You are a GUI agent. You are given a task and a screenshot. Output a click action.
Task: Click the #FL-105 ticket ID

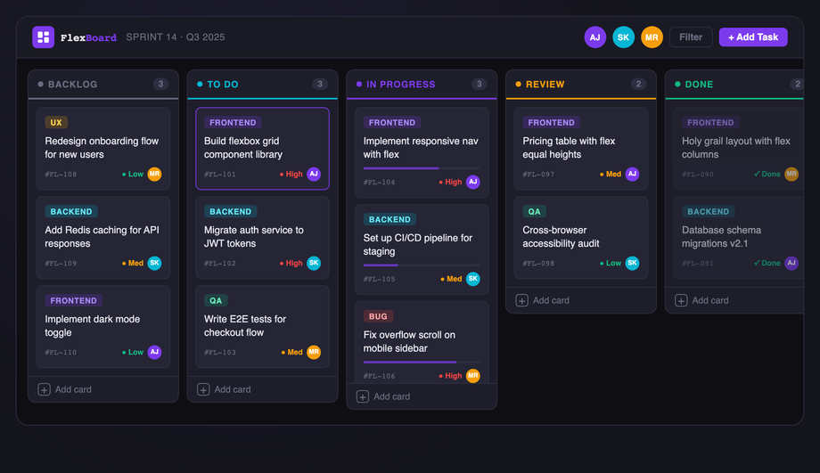(x=379, y=279)
